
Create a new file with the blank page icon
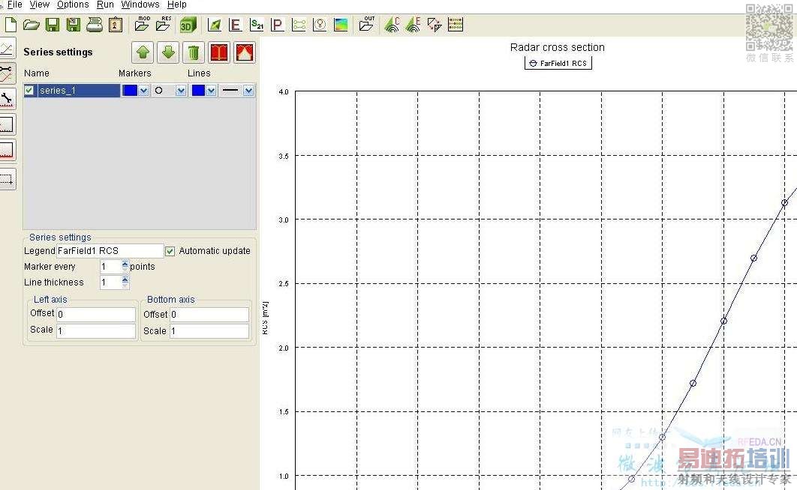[x=11, y=24]
